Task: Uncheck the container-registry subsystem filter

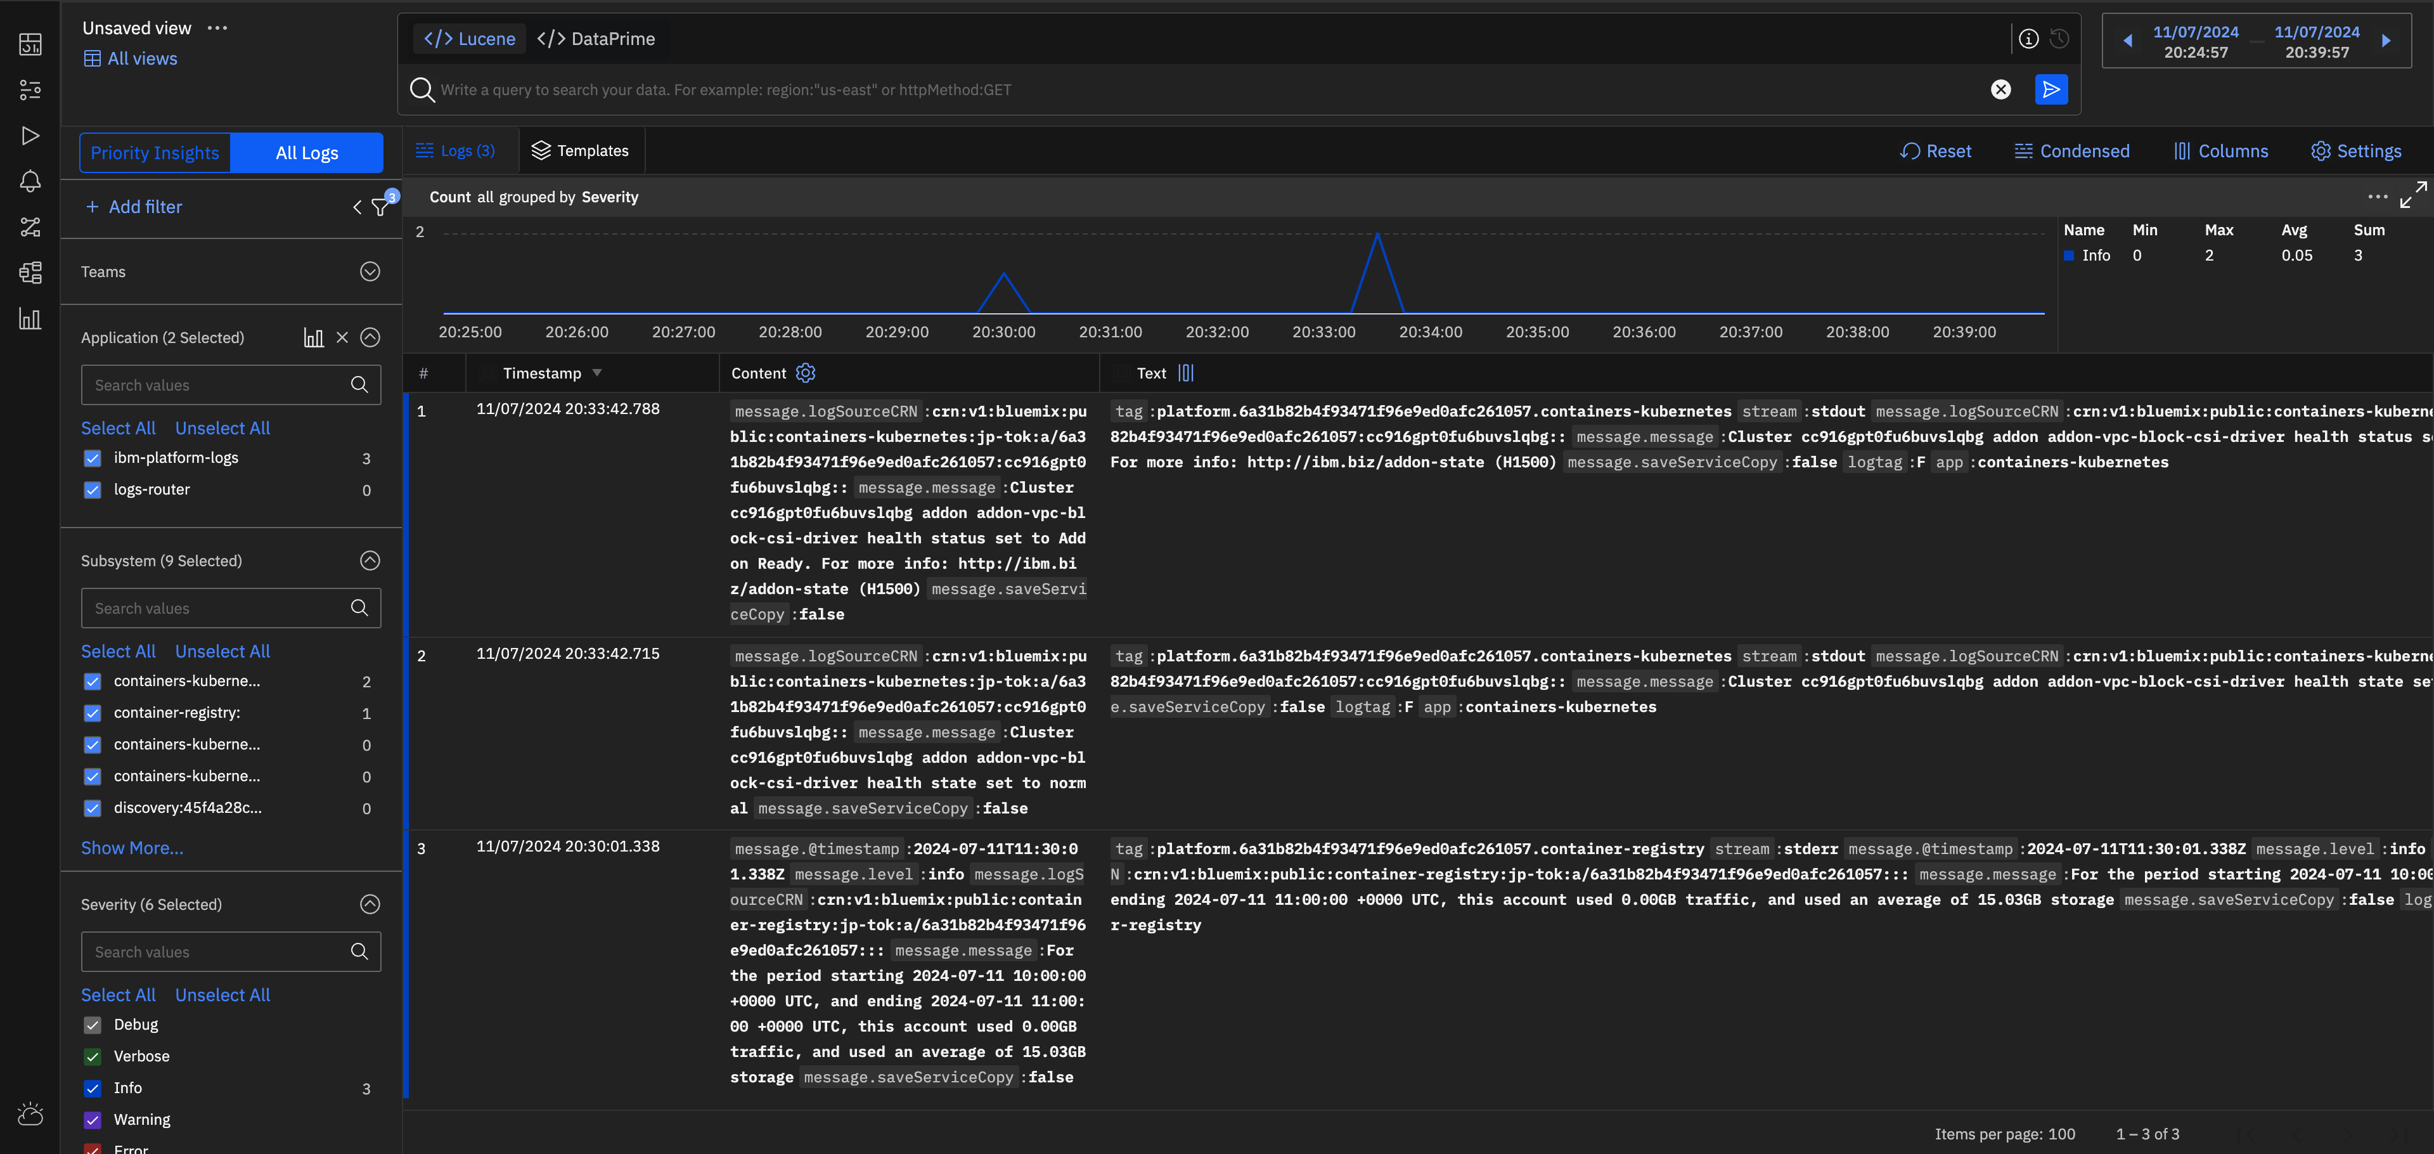Action: click(92, 713)
